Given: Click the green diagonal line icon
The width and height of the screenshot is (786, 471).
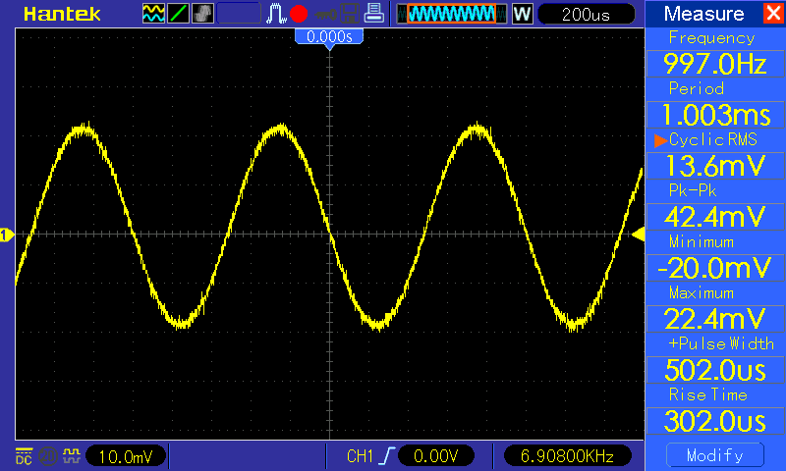Looking at the screenshot, I should coord(179,14).
